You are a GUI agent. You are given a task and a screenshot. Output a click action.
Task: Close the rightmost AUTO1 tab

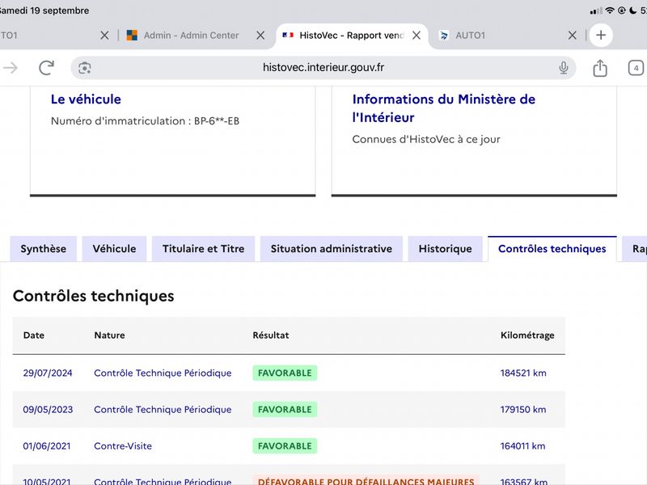coord(573,35)
